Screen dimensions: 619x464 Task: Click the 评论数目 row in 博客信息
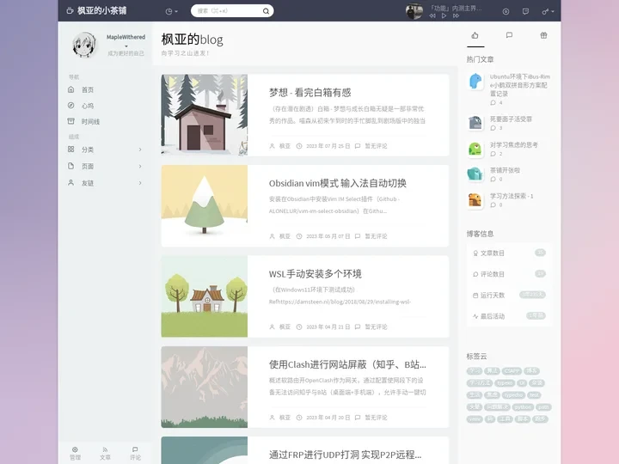click(x=509, y=274)
